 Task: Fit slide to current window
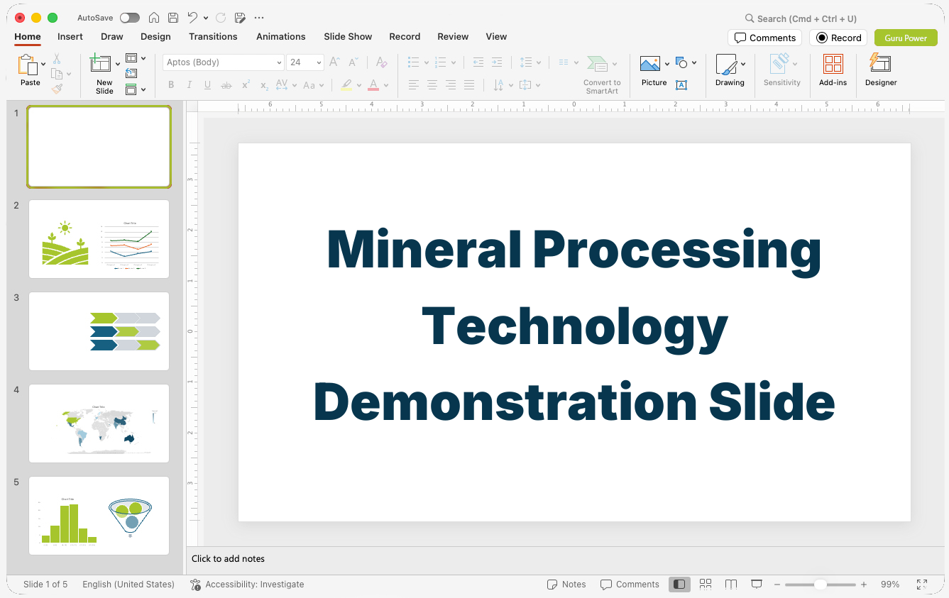[922, 585]
